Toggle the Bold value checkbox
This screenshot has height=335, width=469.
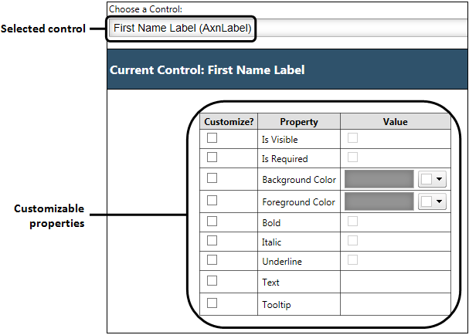(352, 222)
